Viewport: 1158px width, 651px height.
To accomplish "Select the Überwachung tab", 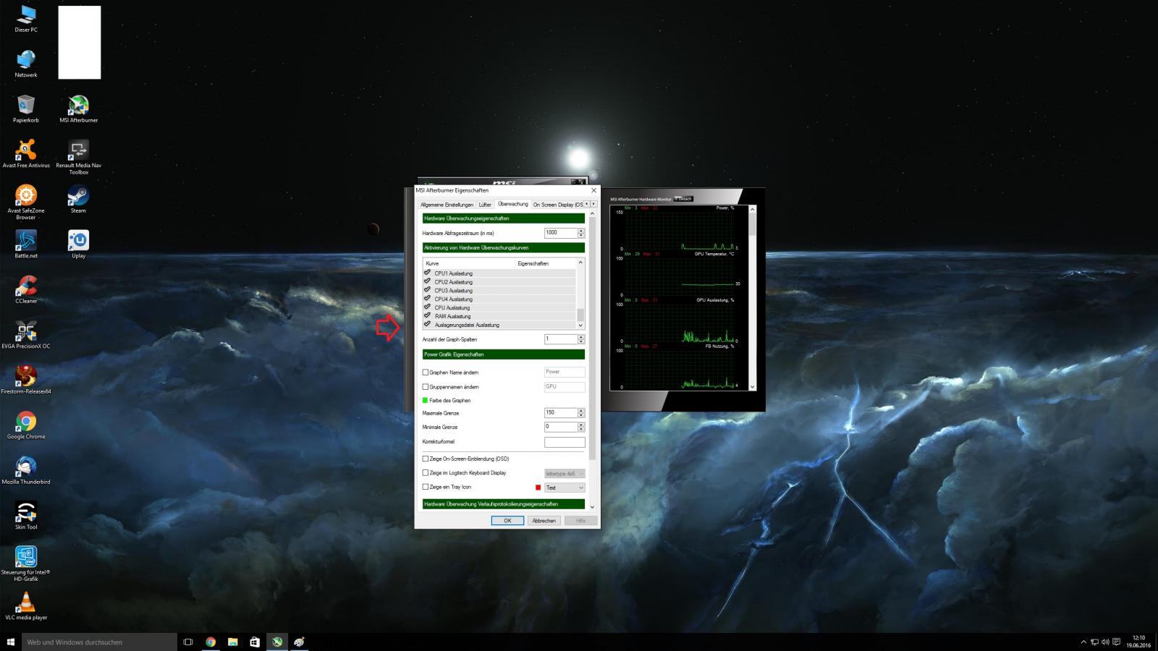I will (513, 204).
